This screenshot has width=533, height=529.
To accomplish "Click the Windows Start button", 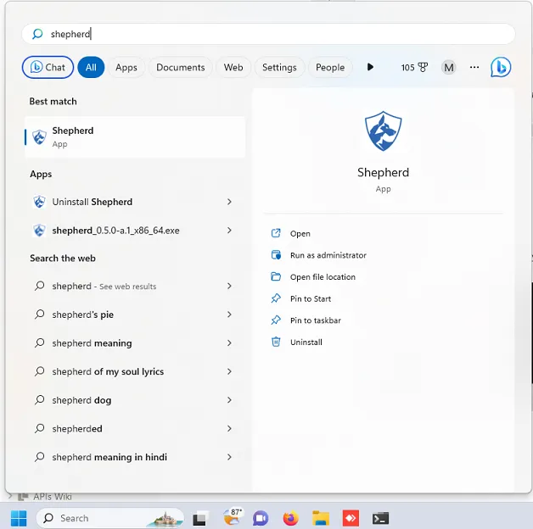I will [19, 518].
